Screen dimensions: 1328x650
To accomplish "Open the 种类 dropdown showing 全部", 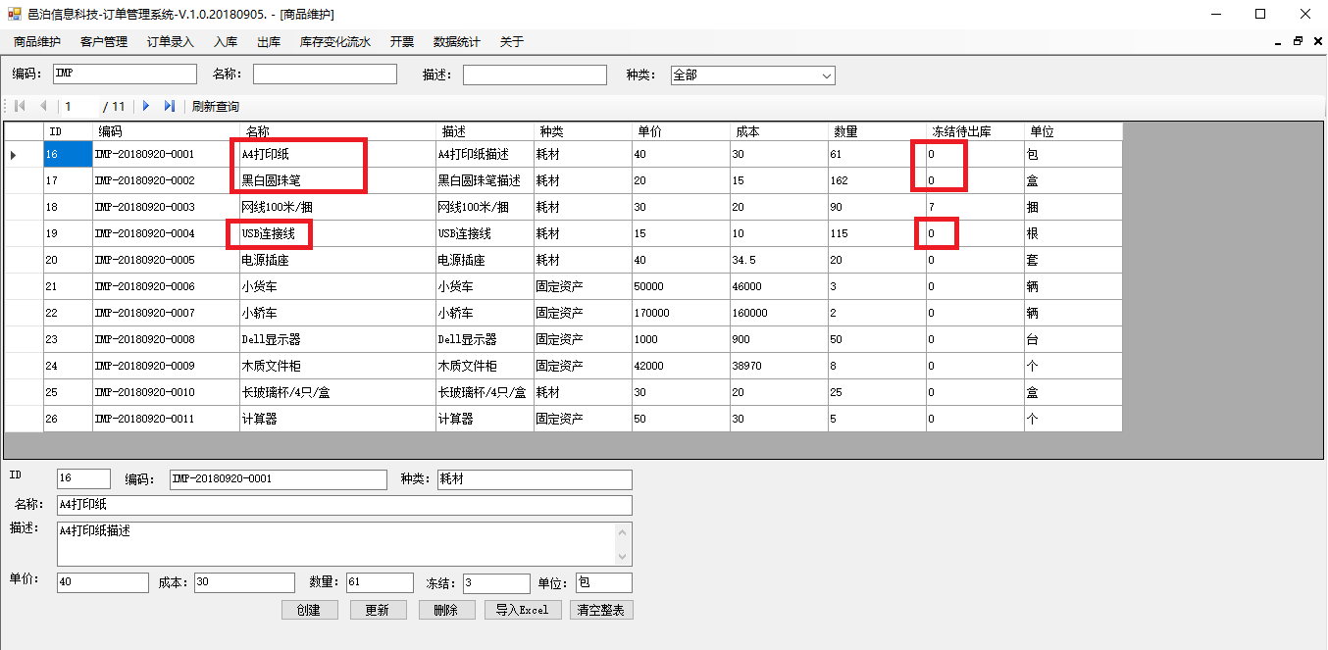I will (x=752, y=75).
